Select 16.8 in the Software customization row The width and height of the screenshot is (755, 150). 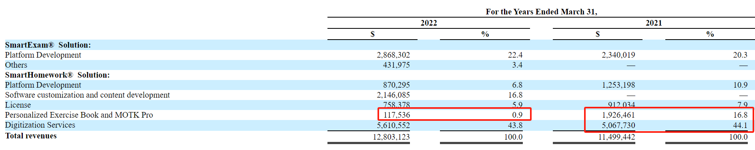515,95
